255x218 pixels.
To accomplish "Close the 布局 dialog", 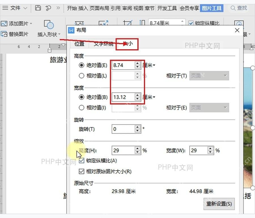I will point(237,30).
